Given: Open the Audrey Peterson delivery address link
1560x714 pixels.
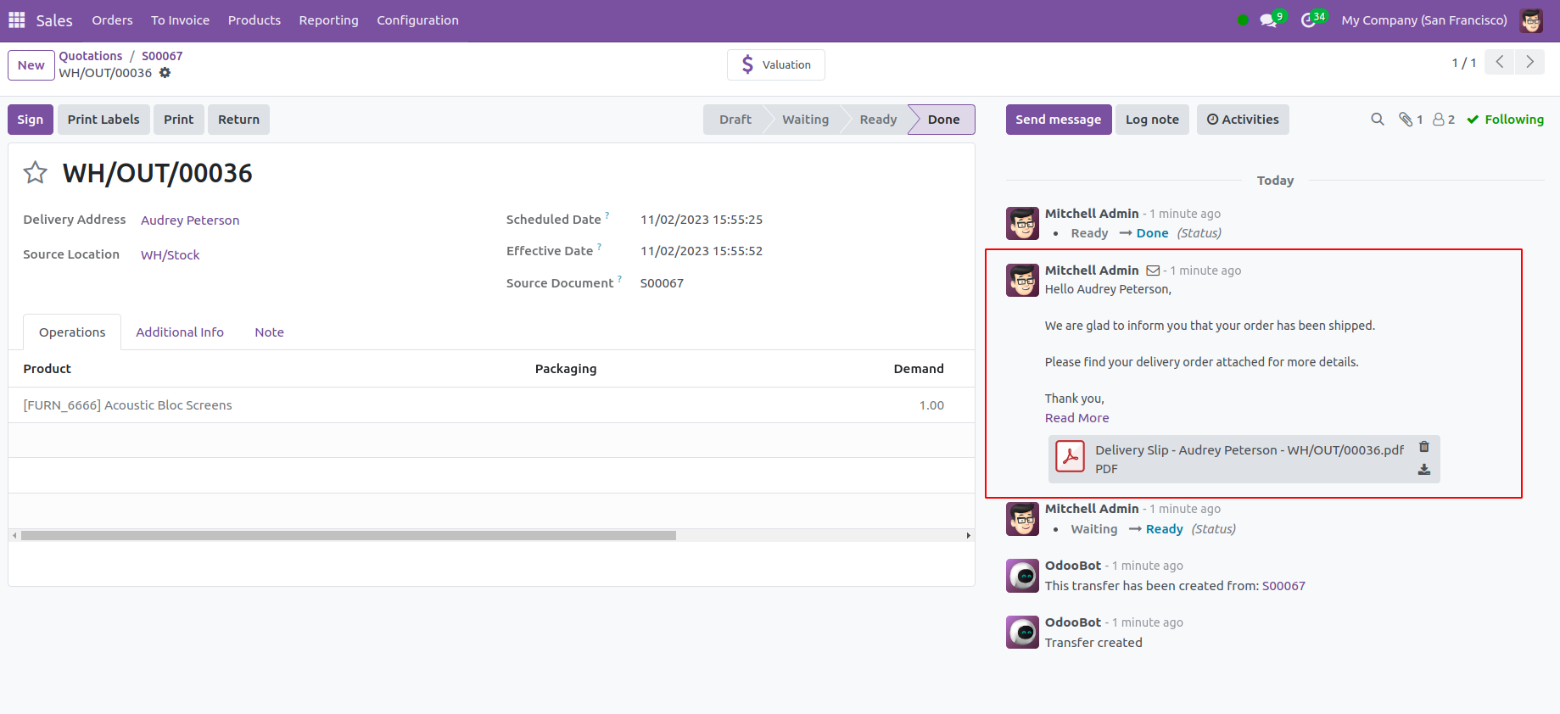Looking at the screenshot, I should [x=190, y=220].
